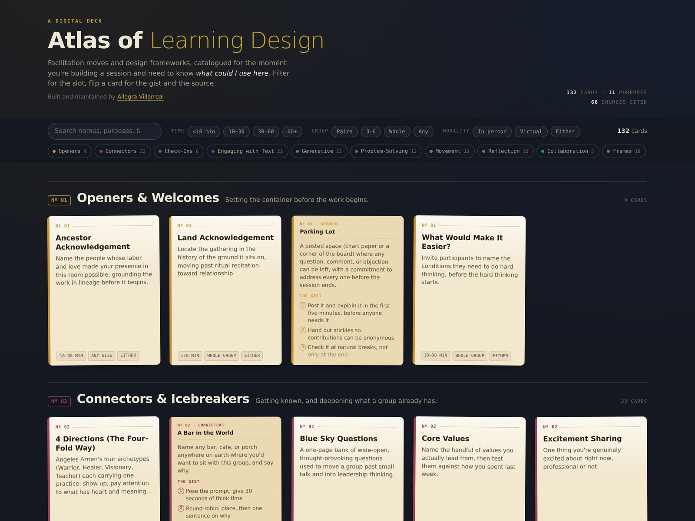695x521 pixels.
Task: Flip the What Would Make It Easier card
Action: 469,290
